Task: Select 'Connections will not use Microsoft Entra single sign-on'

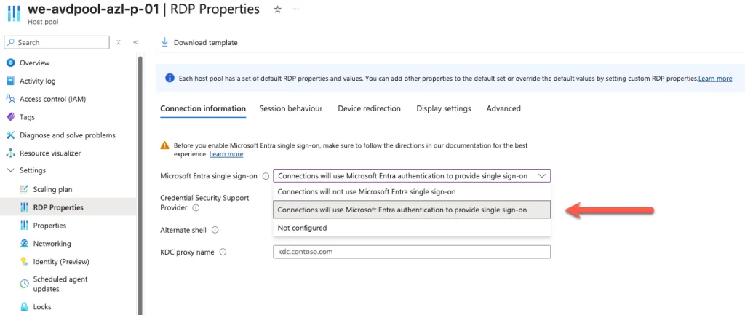Action: coord(367,192)
